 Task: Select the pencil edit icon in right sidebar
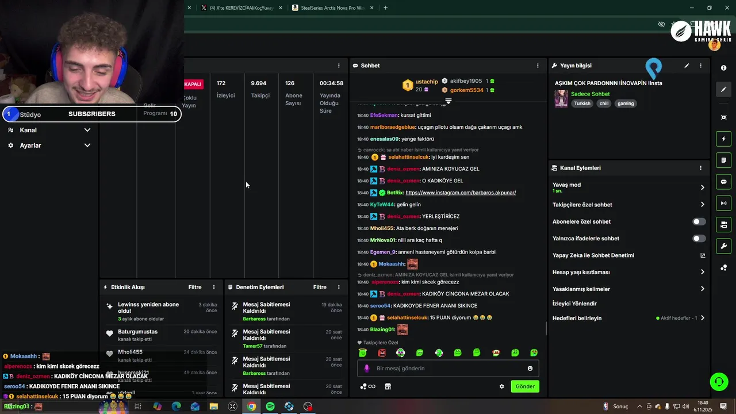tap(723, 89)
